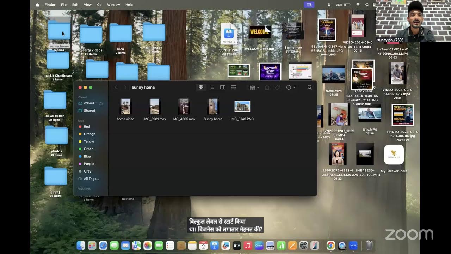Open the Window menu

pyautogui.click(x=113, y=5)
